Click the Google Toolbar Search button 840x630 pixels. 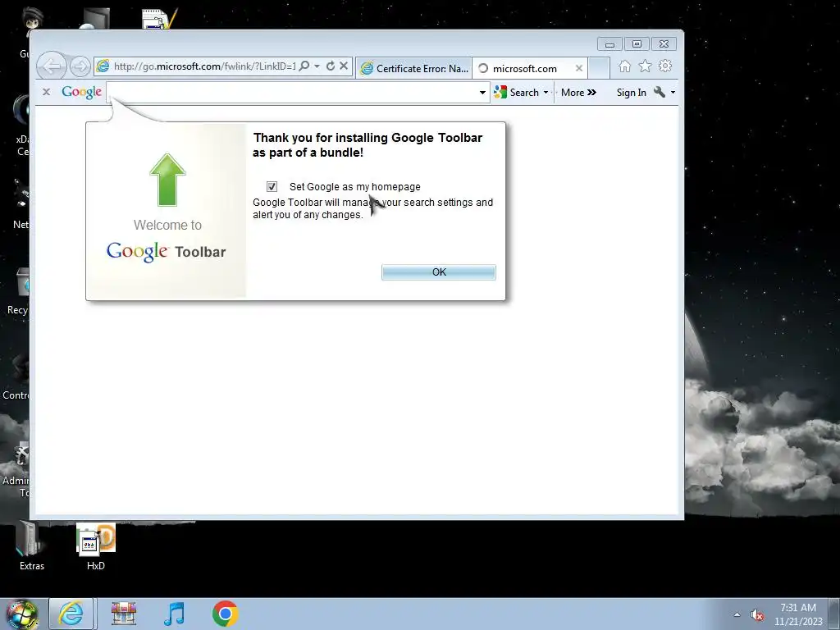(x=517, y=93)
